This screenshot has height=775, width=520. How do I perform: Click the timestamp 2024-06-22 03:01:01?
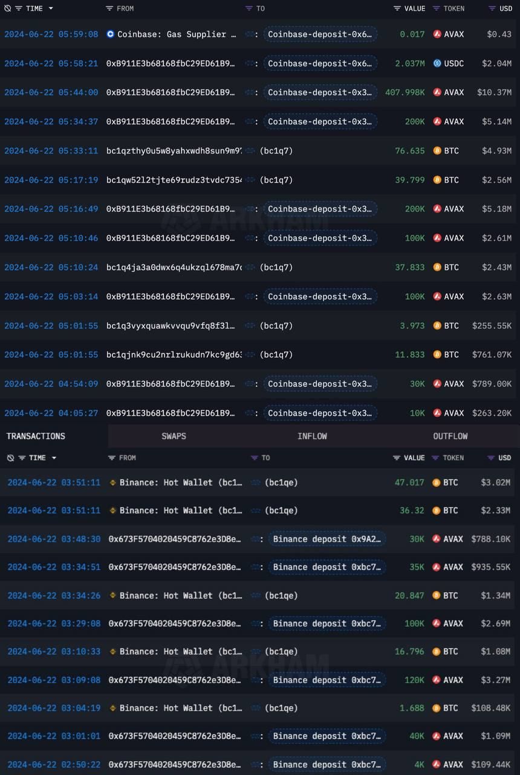tap(54, 736)
